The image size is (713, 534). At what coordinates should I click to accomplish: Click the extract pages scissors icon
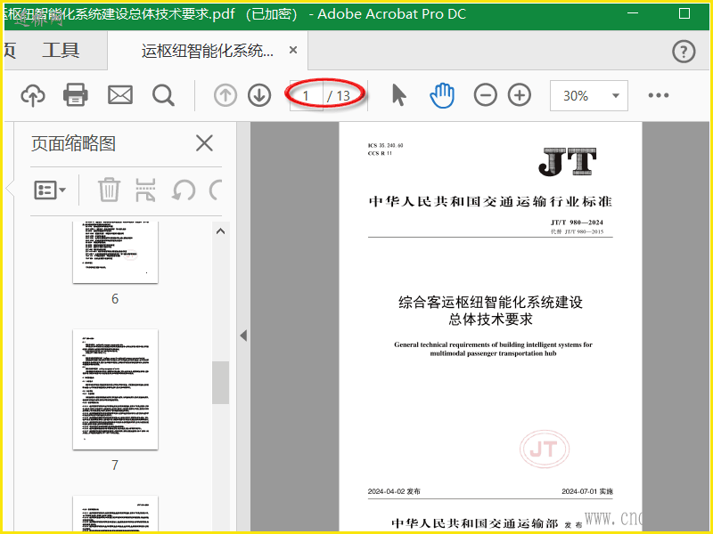coord(145,190)
